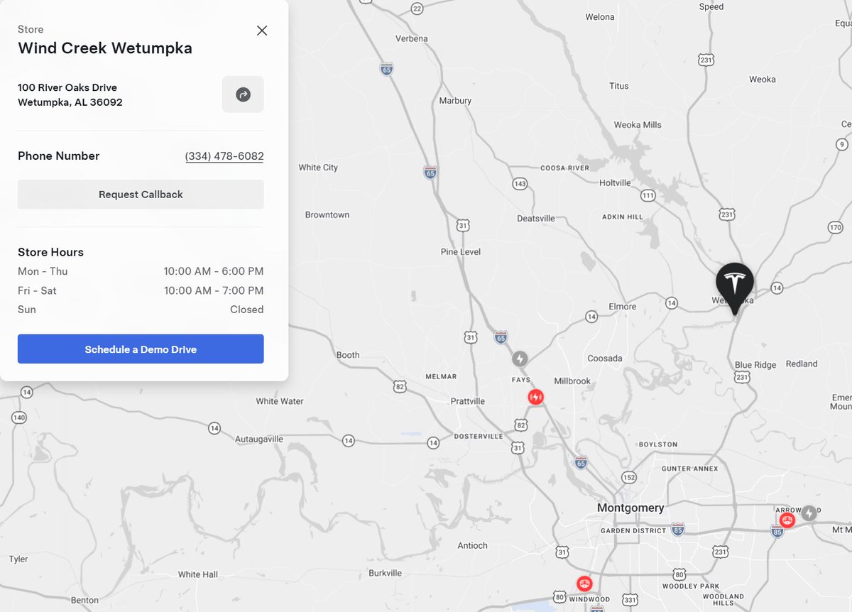This screenshot has height=612, width=852.
Task: Click the Store Hours heading
Action: 50,252
